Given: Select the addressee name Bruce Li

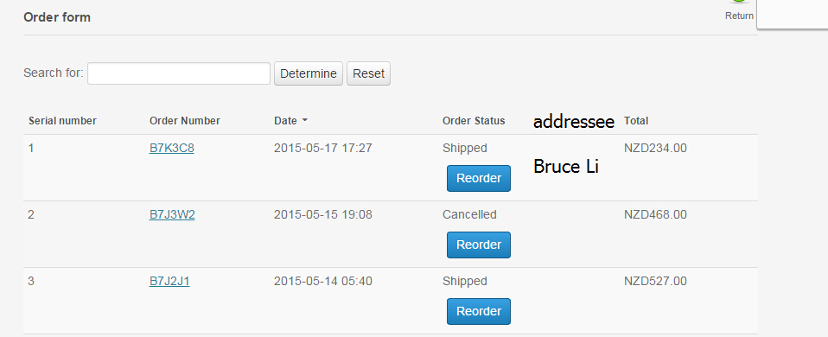Looking at the screenshot, I should [x=566, y=167].
